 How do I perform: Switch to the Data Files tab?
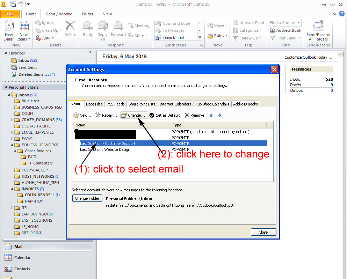pyautogui.click(x=94, y=104)
